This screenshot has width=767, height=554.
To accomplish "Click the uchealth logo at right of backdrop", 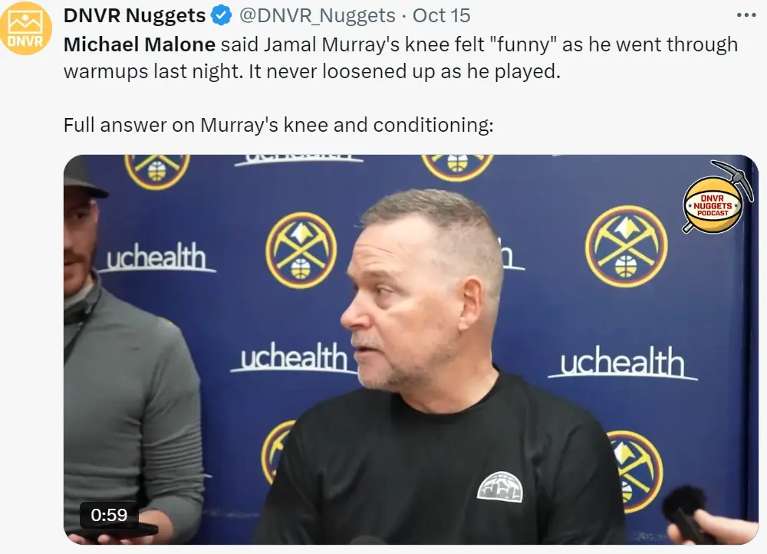I will pos(622,362).
